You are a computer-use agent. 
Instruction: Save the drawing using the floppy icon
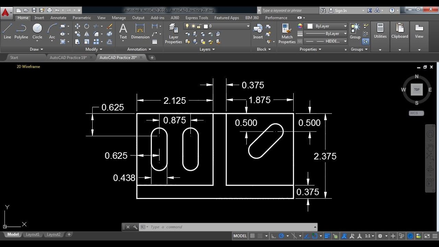34,10
